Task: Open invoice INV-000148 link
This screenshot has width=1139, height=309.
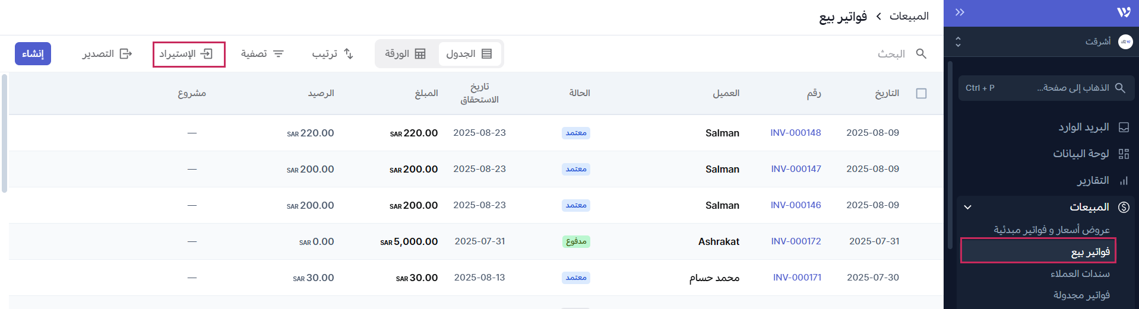Action: tap(795, 133)
